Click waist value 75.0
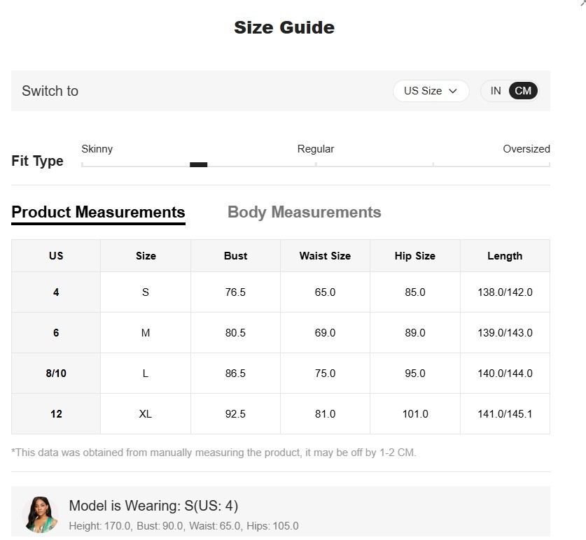Image resolution: width=586 pixels, height=540 pixels. pos(325,373)
